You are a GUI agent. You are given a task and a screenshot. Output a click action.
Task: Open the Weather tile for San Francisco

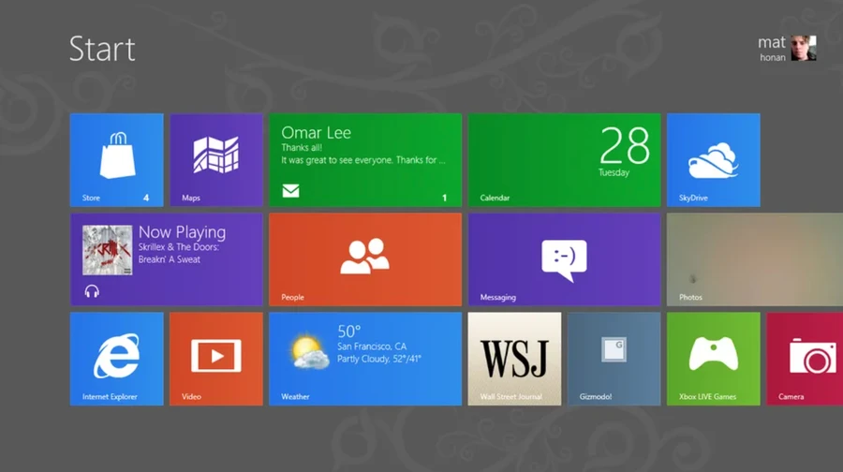click(365, 359)
